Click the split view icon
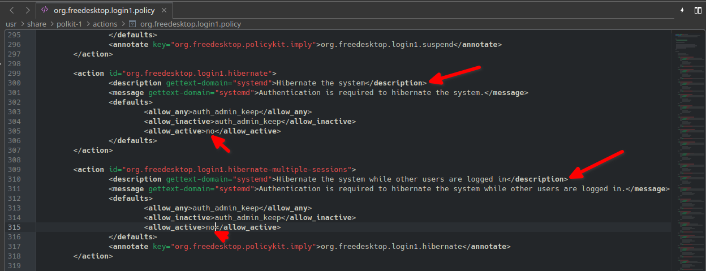Viewport: 706px width, 271px height. click(x=696, y=10)
